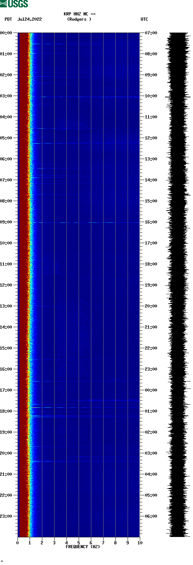Viewport: 193px width, 565px height.
Task: Click PDT time label '03:00'
Action: [x=6, y=96]
